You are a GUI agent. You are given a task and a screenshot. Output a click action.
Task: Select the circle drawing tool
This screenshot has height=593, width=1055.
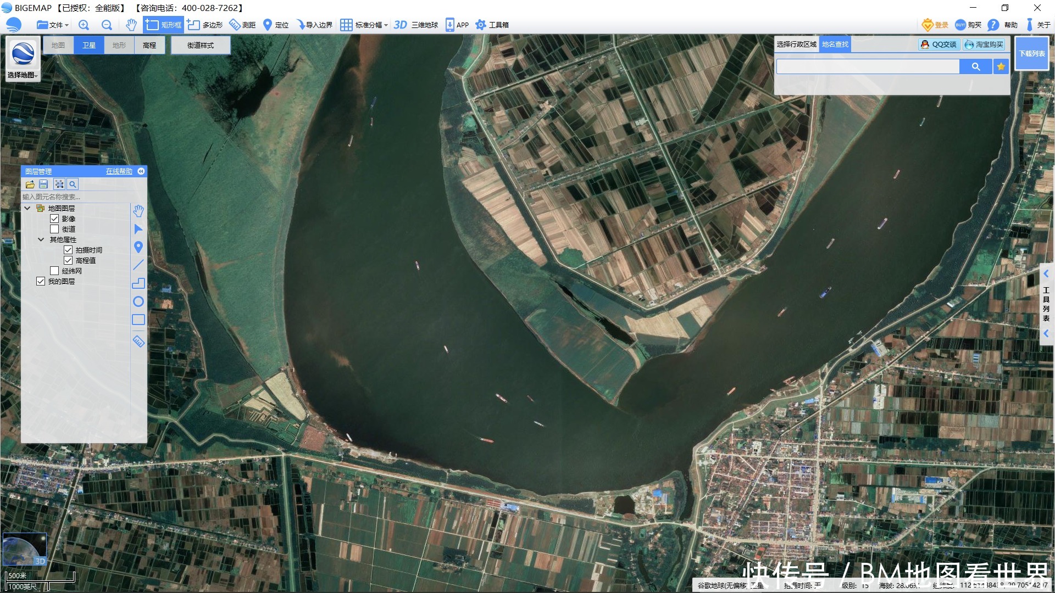(x=138, y=301)
